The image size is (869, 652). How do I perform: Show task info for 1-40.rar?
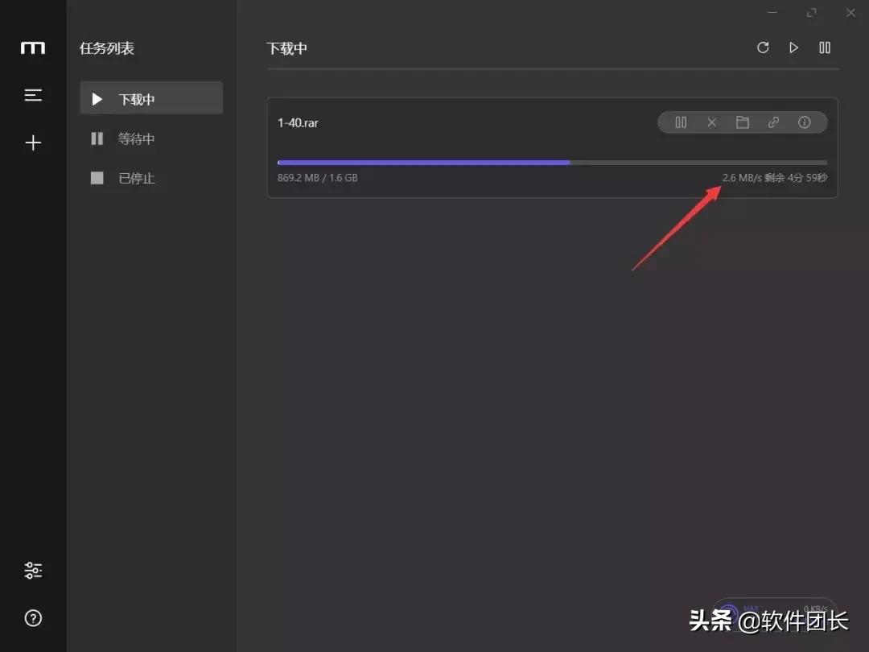coord(805,122)
